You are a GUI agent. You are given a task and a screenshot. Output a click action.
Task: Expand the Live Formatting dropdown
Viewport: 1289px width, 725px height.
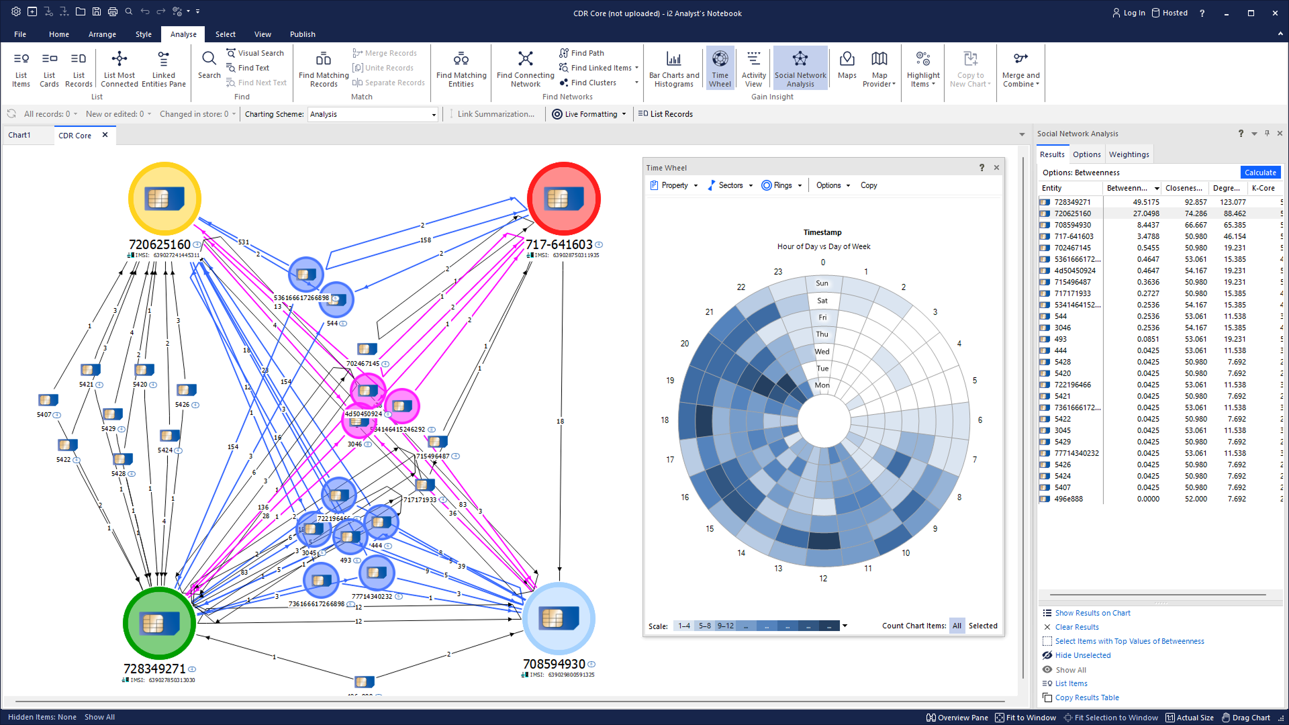[624, 114]
